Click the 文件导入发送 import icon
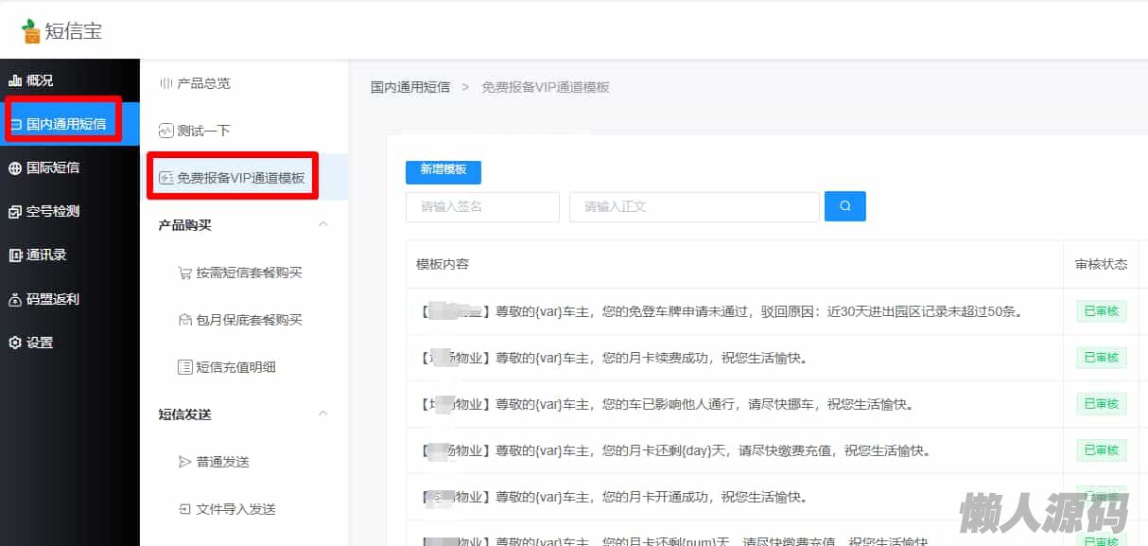1148x546 pixels. [185, 509]
